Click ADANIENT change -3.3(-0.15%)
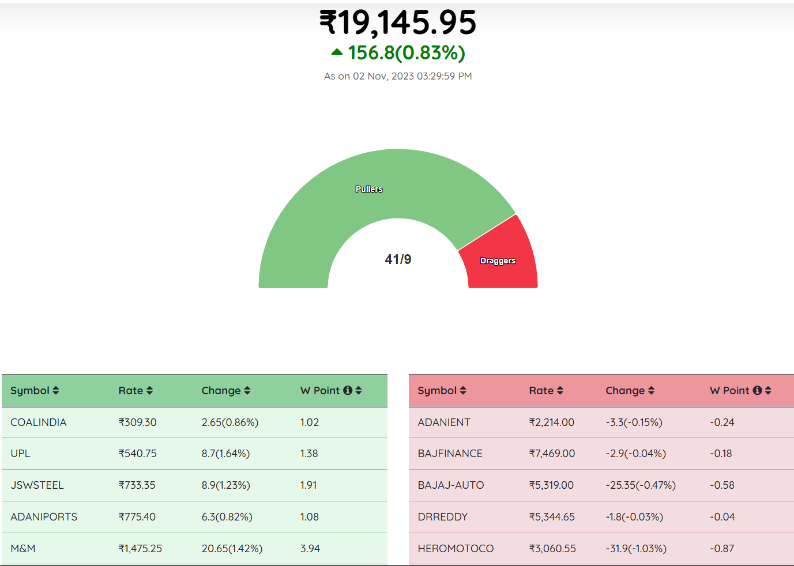Image resolution: width=794 pixels, height=566 pixels. pos(634,422)
